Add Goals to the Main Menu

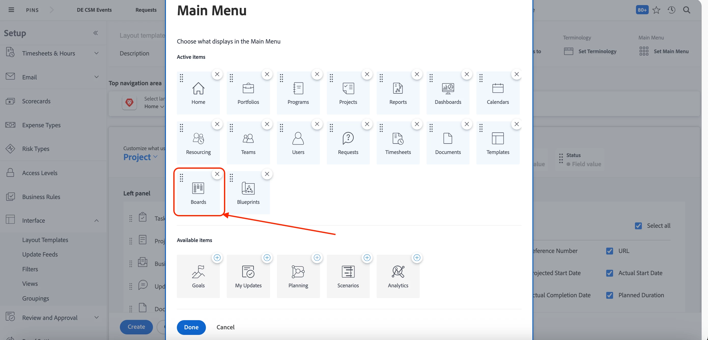coord(217,258)
